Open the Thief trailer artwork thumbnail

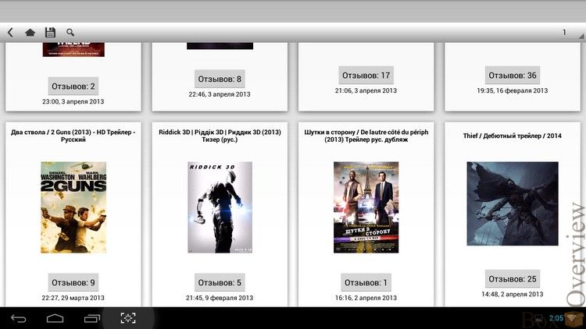[513, 203]
